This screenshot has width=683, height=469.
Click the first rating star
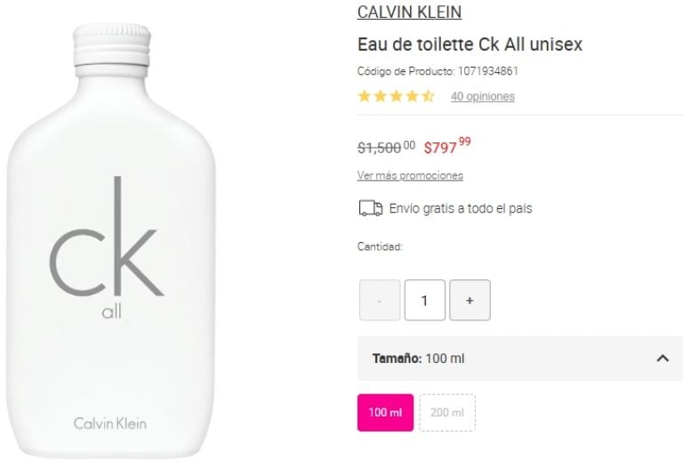coord(364,96)
